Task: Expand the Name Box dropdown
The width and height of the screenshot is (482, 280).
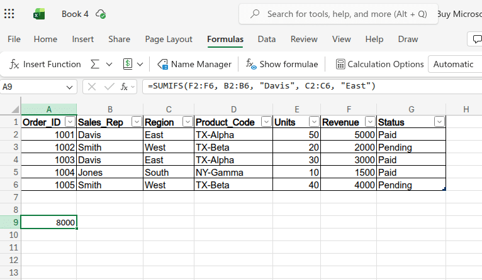Action: 70,86
